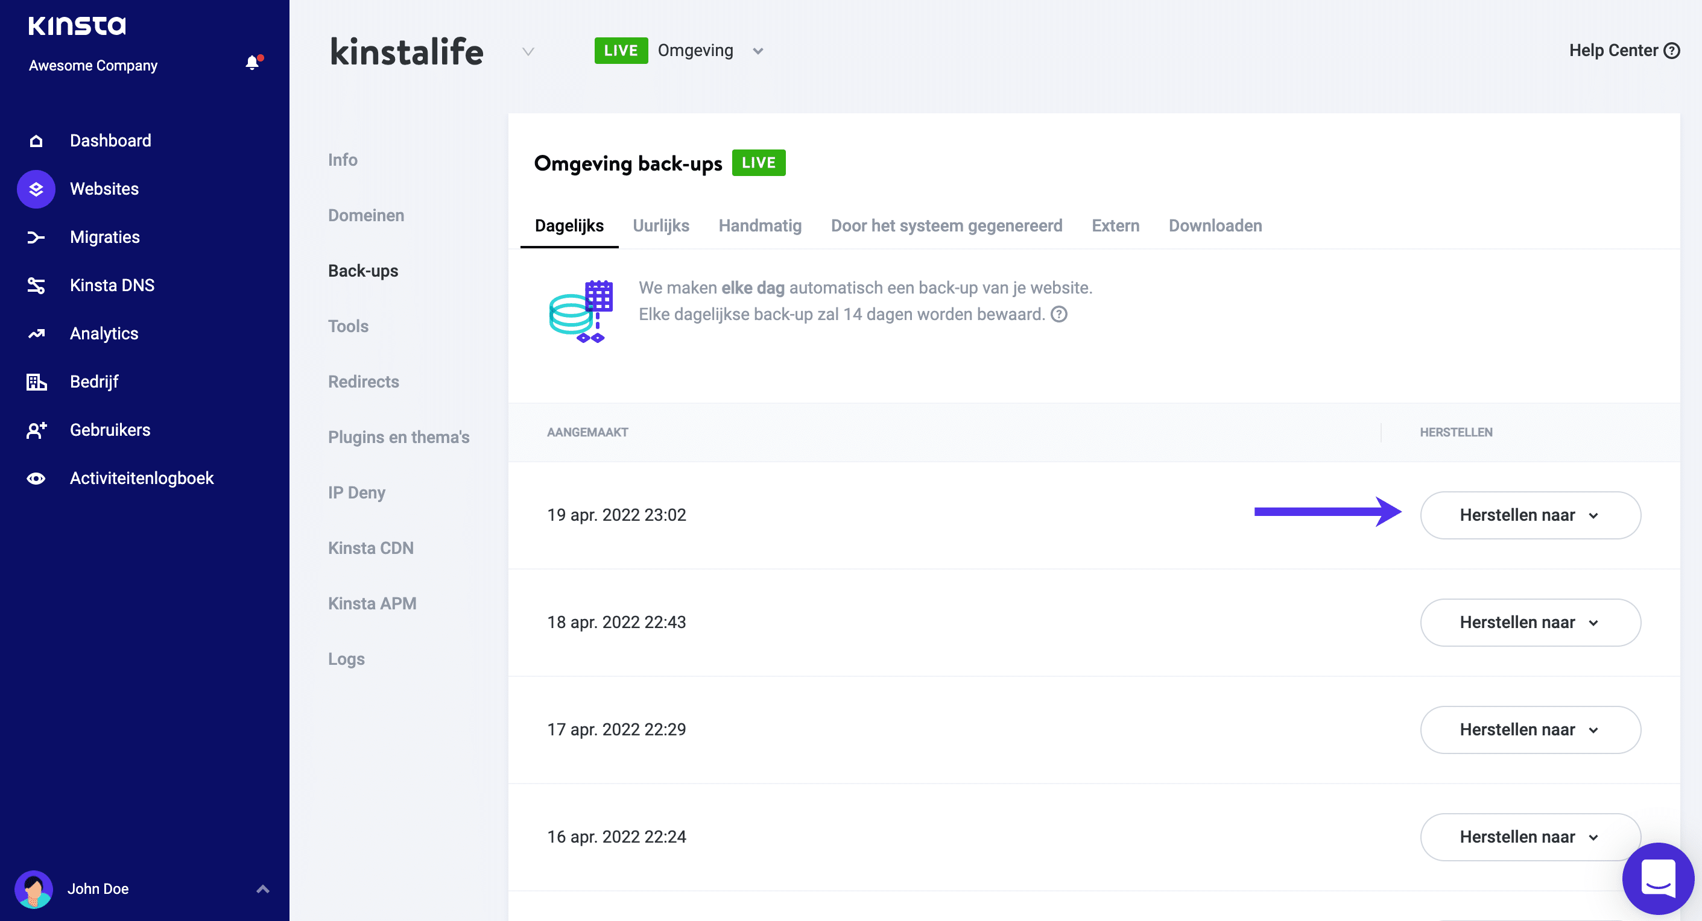Screen dimensions: 1702x921
Task: Open the Redirects site section
Action: 364,382
